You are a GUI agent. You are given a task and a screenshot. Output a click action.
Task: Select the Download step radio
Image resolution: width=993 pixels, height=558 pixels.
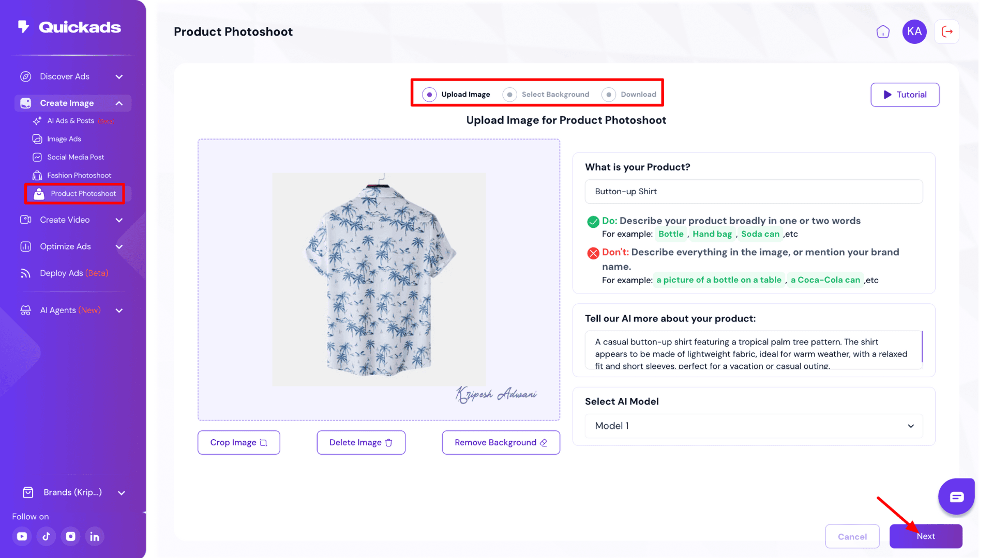point(609,95)
